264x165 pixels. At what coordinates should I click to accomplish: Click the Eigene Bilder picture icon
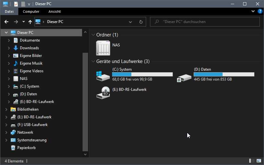tap(16, 56)
